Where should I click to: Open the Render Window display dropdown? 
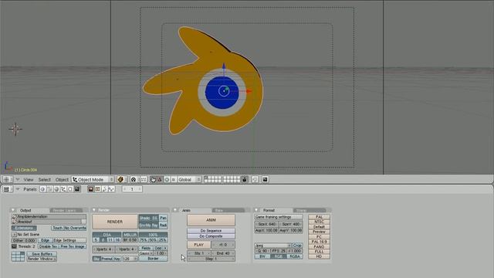coord(42,259)
